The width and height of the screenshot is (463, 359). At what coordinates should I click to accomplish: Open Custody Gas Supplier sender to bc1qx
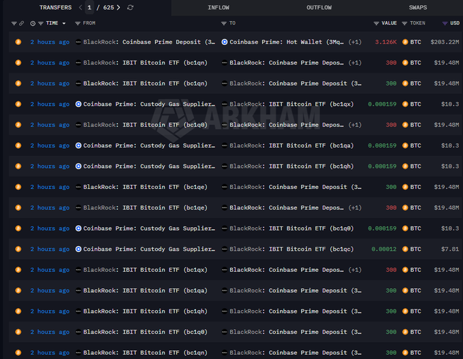point(149,104)
